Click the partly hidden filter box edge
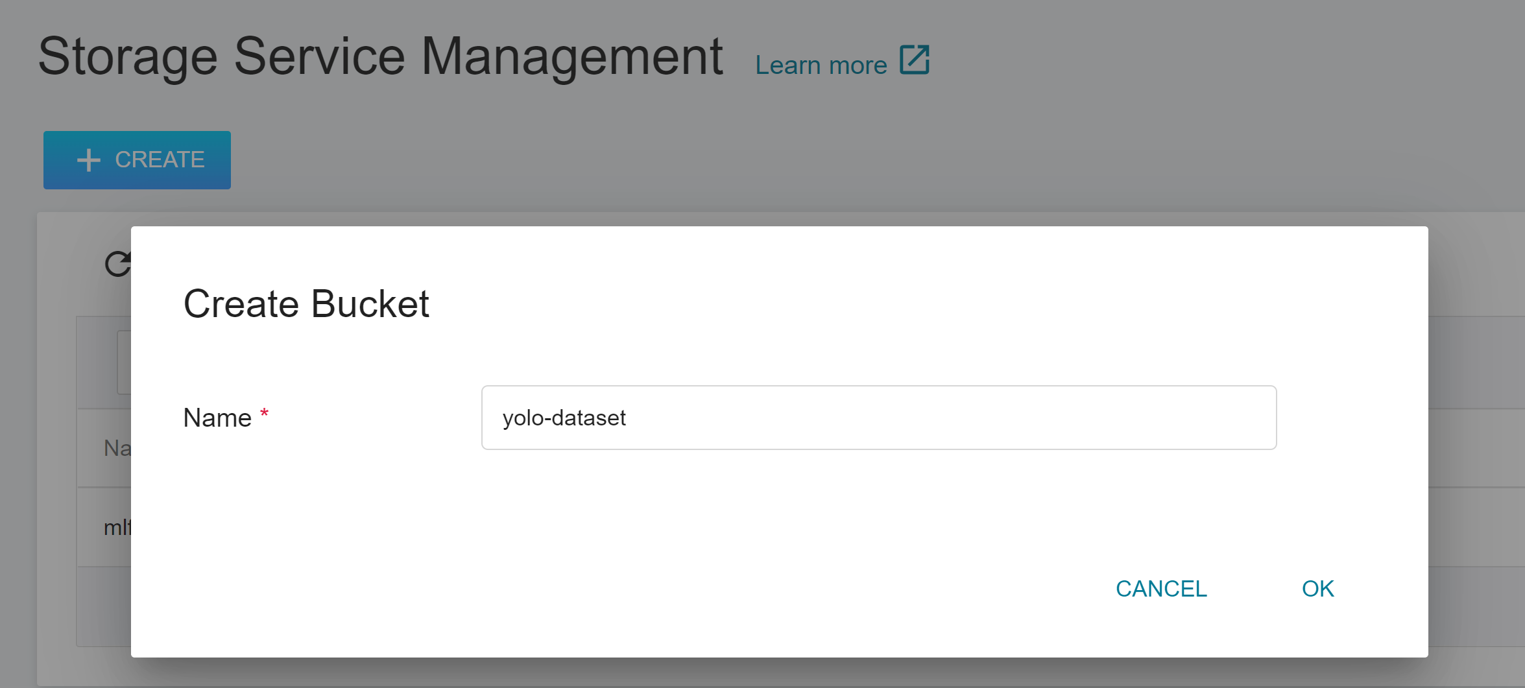Image resolution: width=1525 pixels, height=688 pixels. click(124, 362)
